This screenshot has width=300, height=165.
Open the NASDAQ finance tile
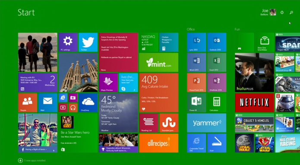click(x=148, y=42)
